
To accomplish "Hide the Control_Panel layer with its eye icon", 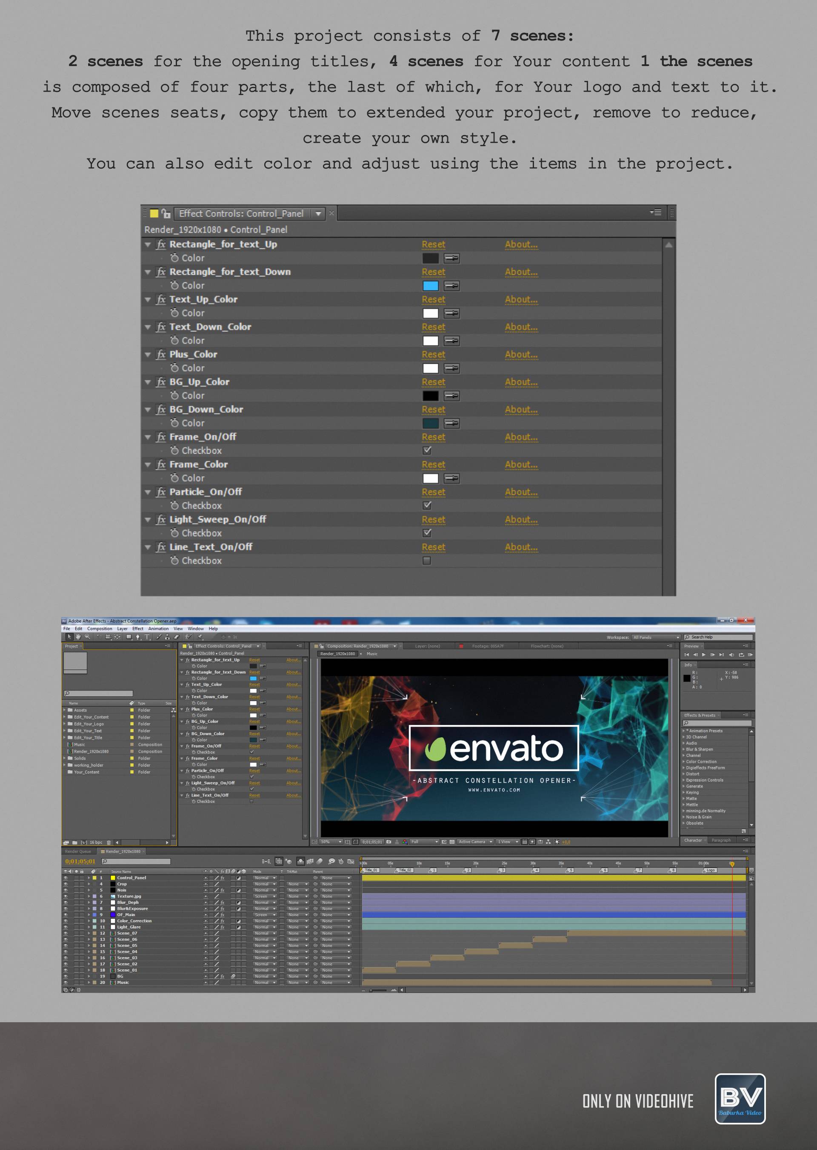I will pyautogui.click(x=66, y=878).
